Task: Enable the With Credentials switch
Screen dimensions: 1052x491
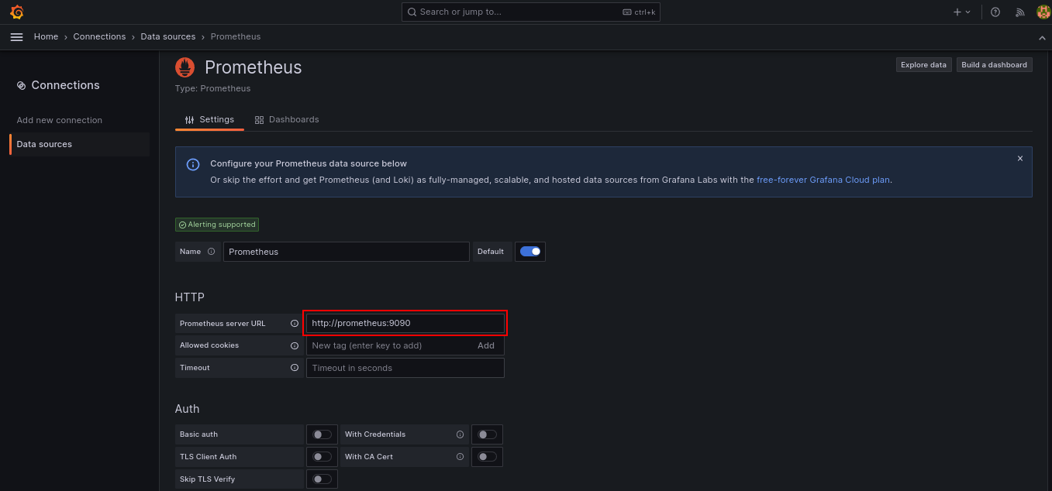Action: [487, 434]
